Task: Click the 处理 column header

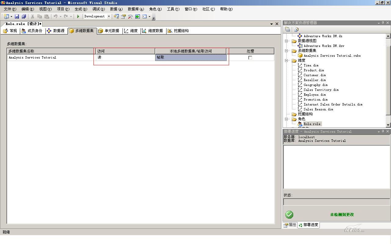Action: (250, 51)
